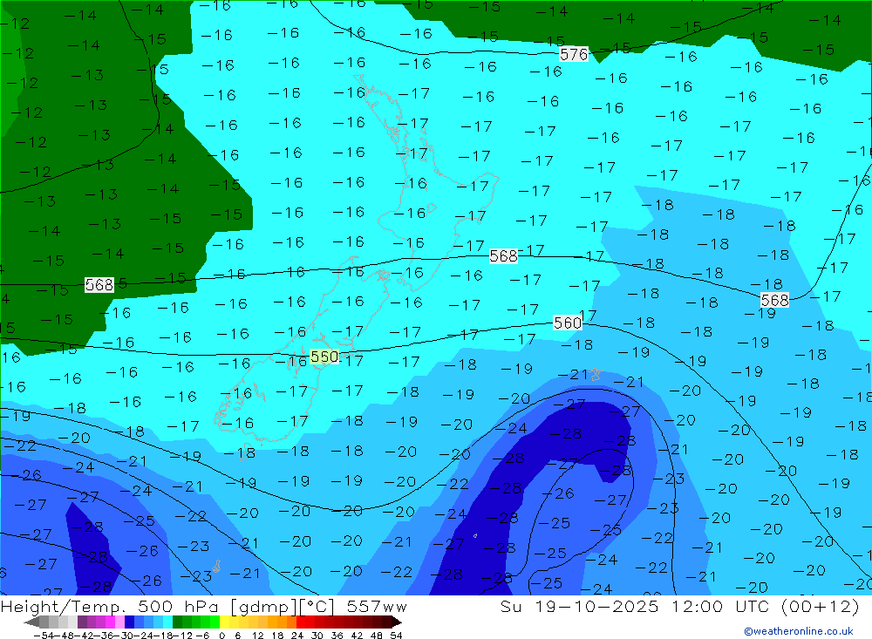The image size is (872, 639).
Task: Pick the yellow legend swatch
Action: [x=224, y=622]
